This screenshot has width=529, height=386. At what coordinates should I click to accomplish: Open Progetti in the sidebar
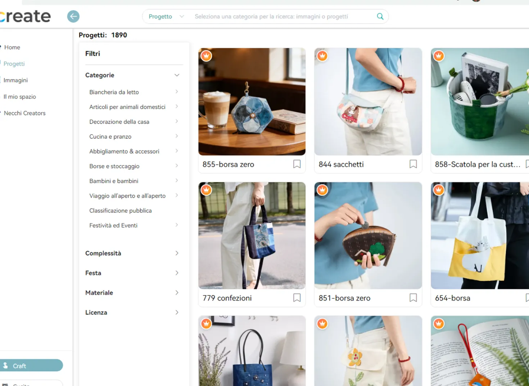pos(14,64)
